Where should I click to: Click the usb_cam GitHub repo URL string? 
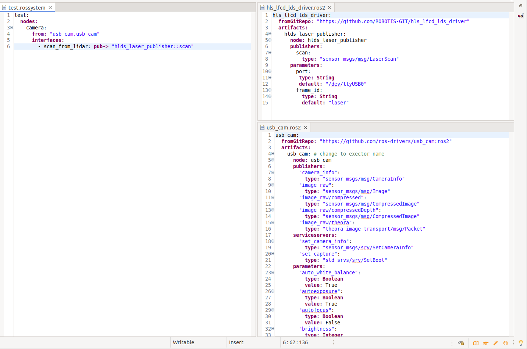pyautogui.click(x=386, y=141)
